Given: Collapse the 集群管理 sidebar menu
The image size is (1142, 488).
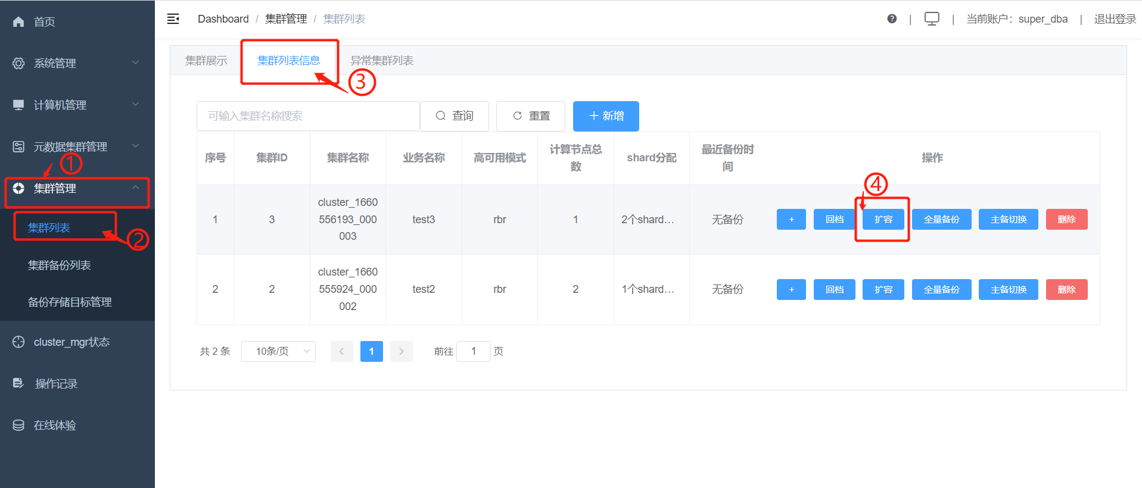Looking at the screenshot, I should pyautogui.click(x=55, y=189).
